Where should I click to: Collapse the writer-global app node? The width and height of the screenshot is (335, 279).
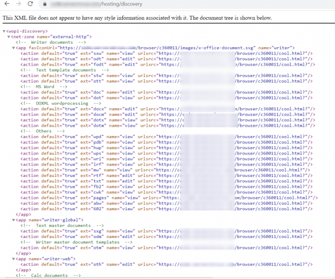(x=14, y=220)
